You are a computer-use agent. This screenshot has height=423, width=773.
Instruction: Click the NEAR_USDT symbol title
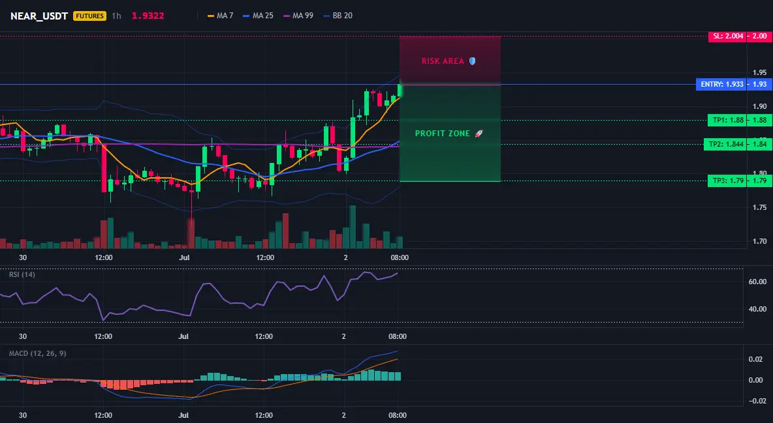coord(39,16)
